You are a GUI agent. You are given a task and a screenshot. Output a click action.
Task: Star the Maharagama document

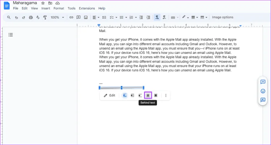pyautogui.click(x=43, y=3)
